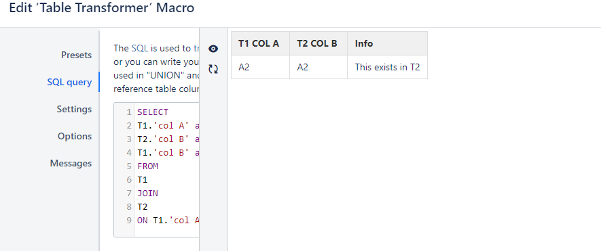
Task: Open the Options tab
Action: (x=75, y=137)
